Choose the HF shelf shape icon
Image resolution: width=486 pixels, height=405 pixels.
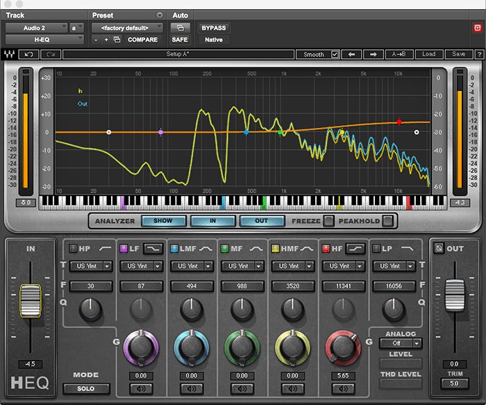click(x=355, y=249)
